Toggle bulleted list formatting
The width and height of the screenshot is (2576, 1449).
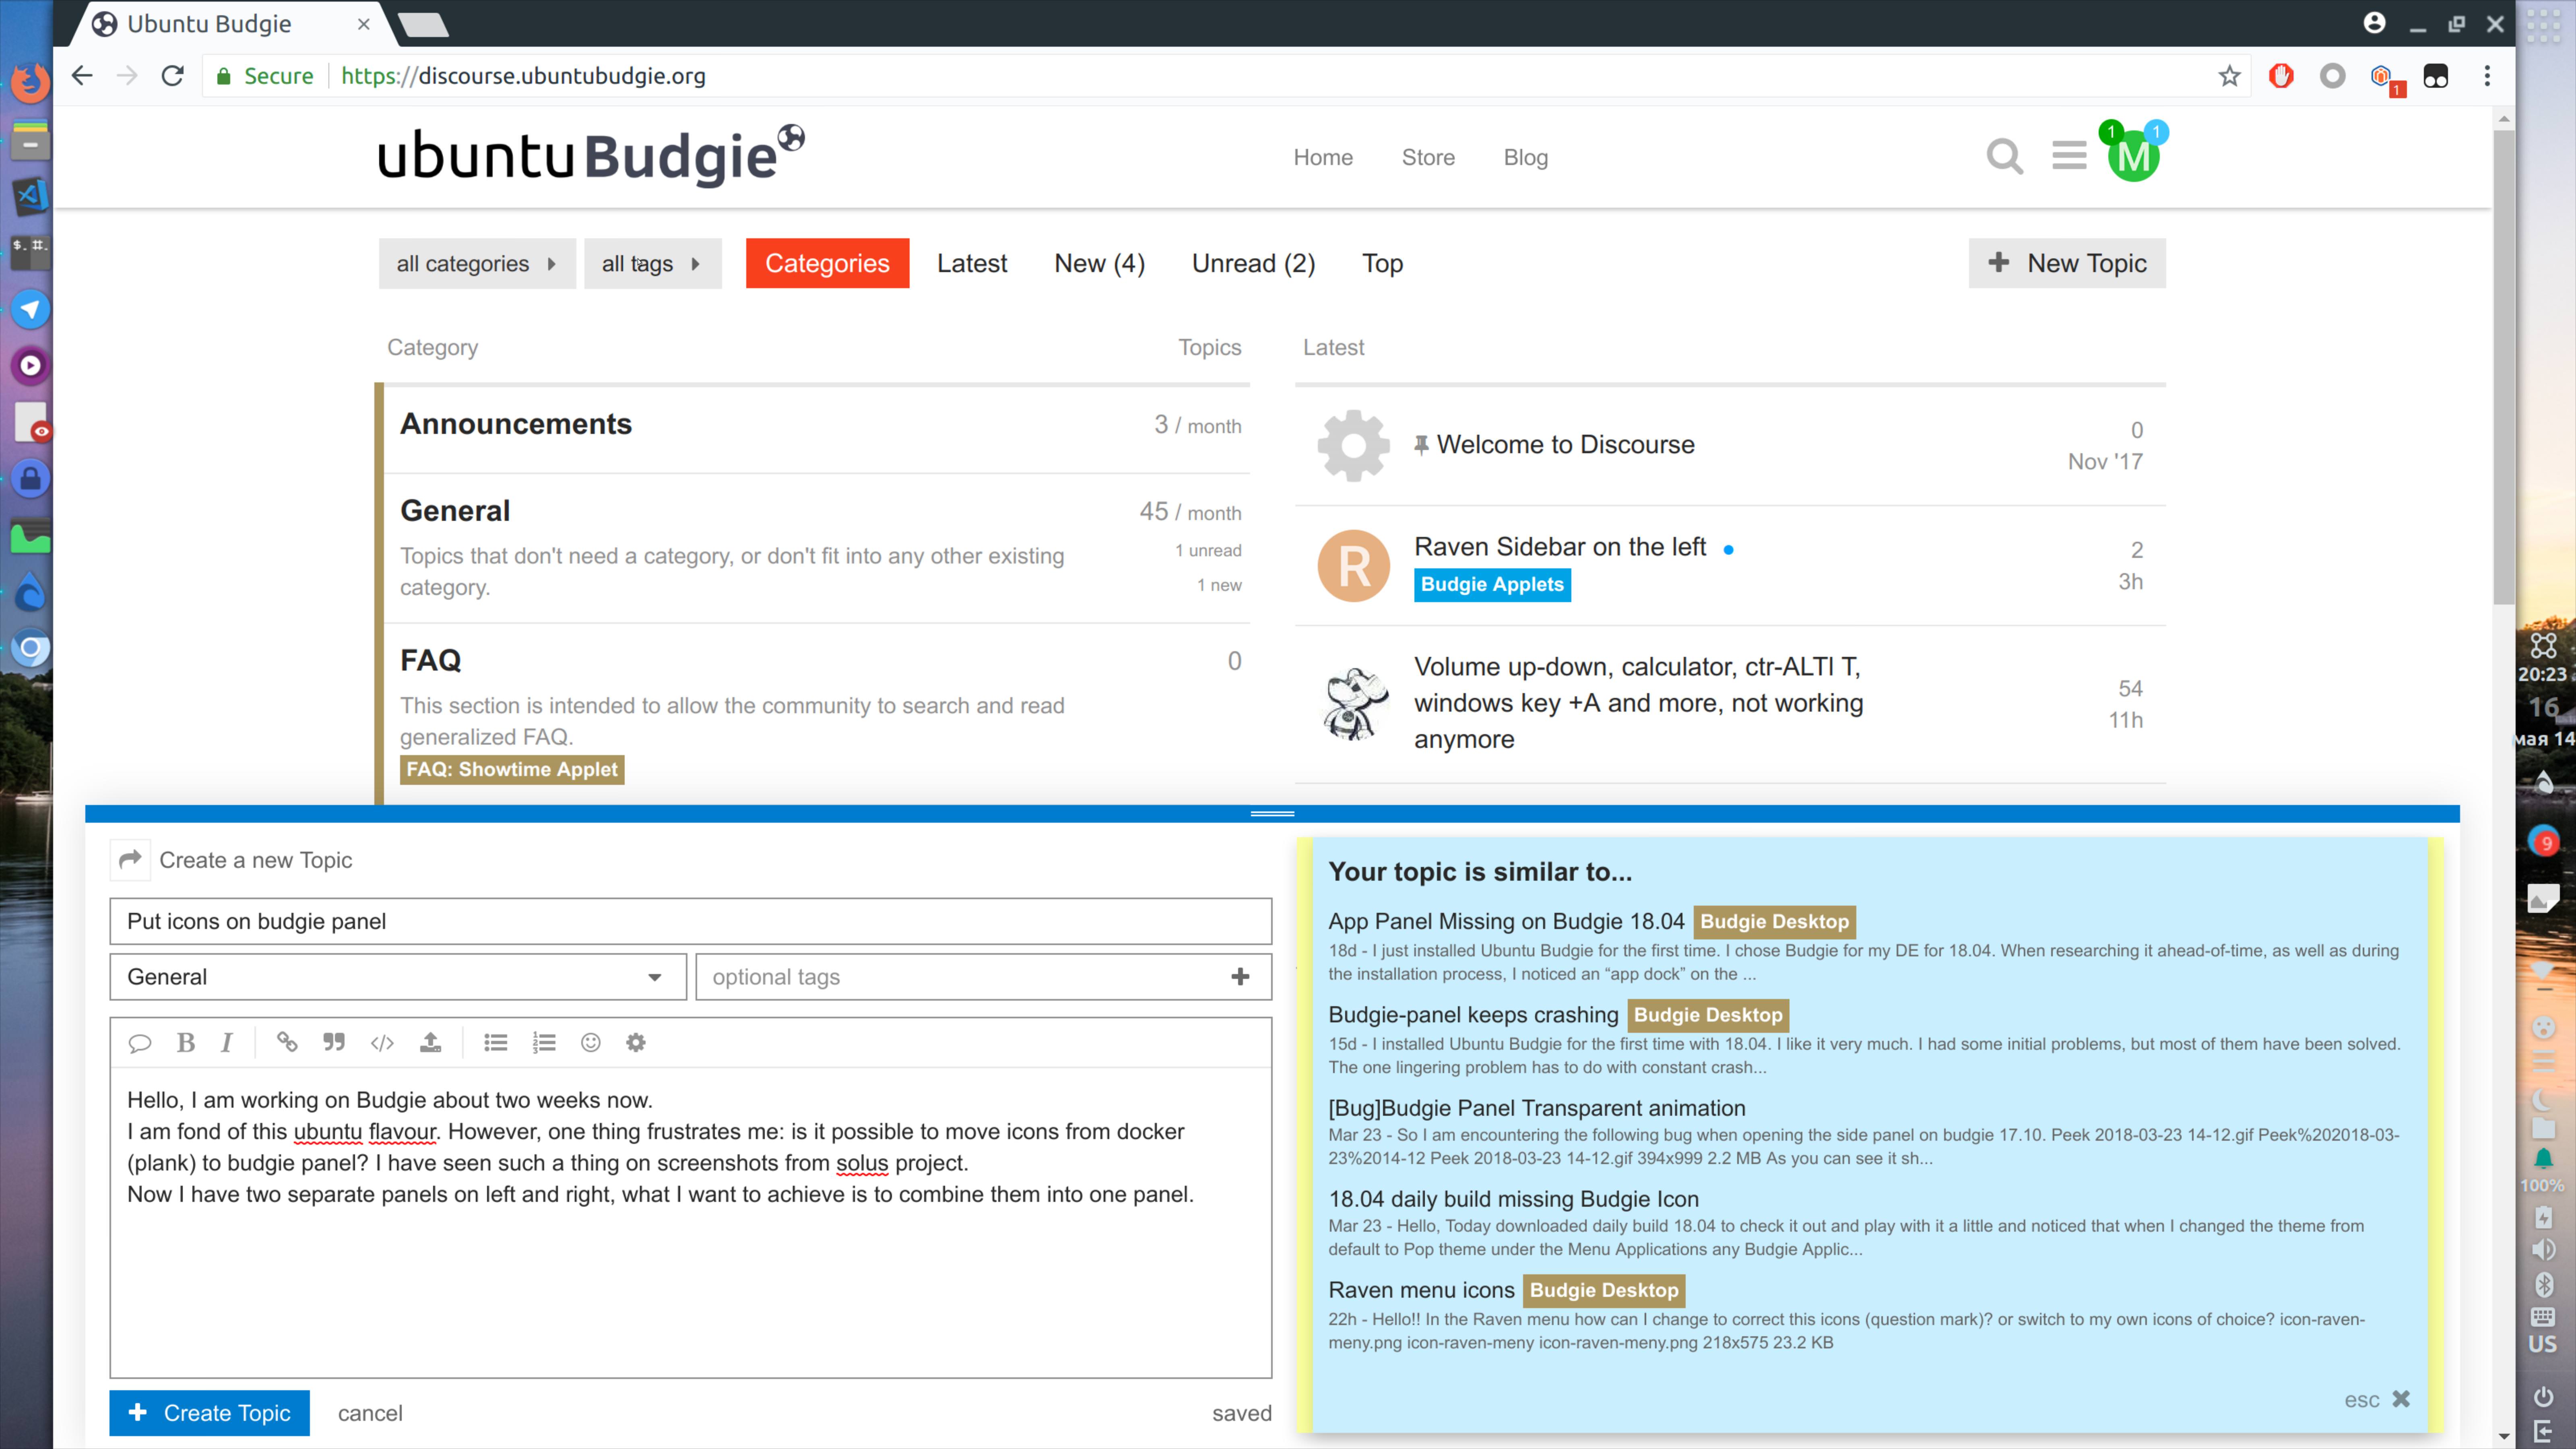[496, 1043]
